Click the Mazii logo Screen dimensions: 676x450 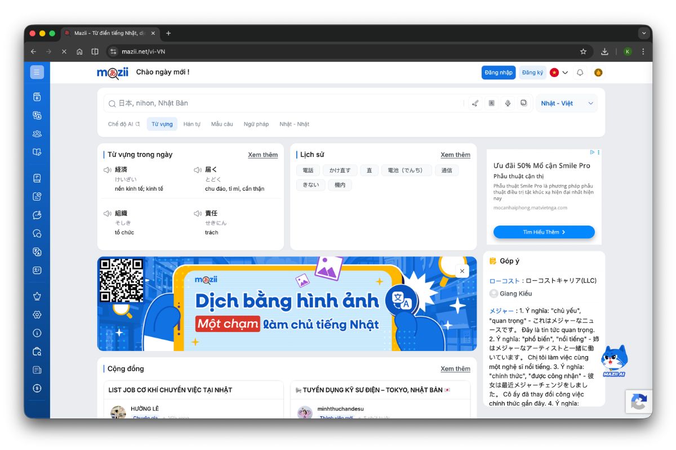click(x=113, y=73)
